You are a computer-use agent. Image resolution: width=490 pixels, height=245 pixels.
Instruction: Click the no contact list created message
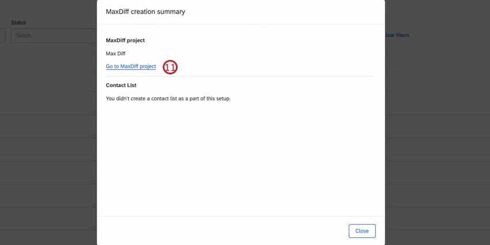tap(168, 99)
